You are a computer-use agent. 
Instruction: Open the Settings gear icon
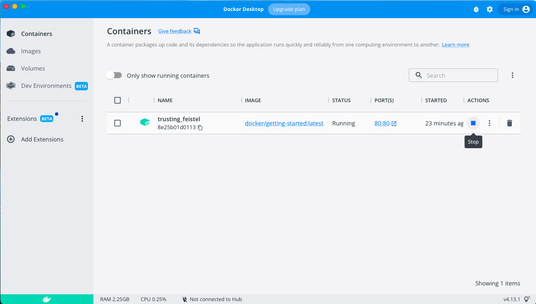(x=490, y=9)
